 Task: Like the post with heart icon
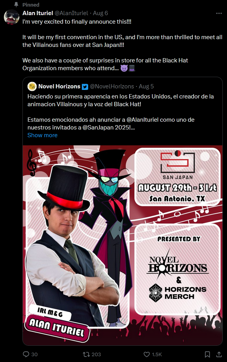[147, 354]
